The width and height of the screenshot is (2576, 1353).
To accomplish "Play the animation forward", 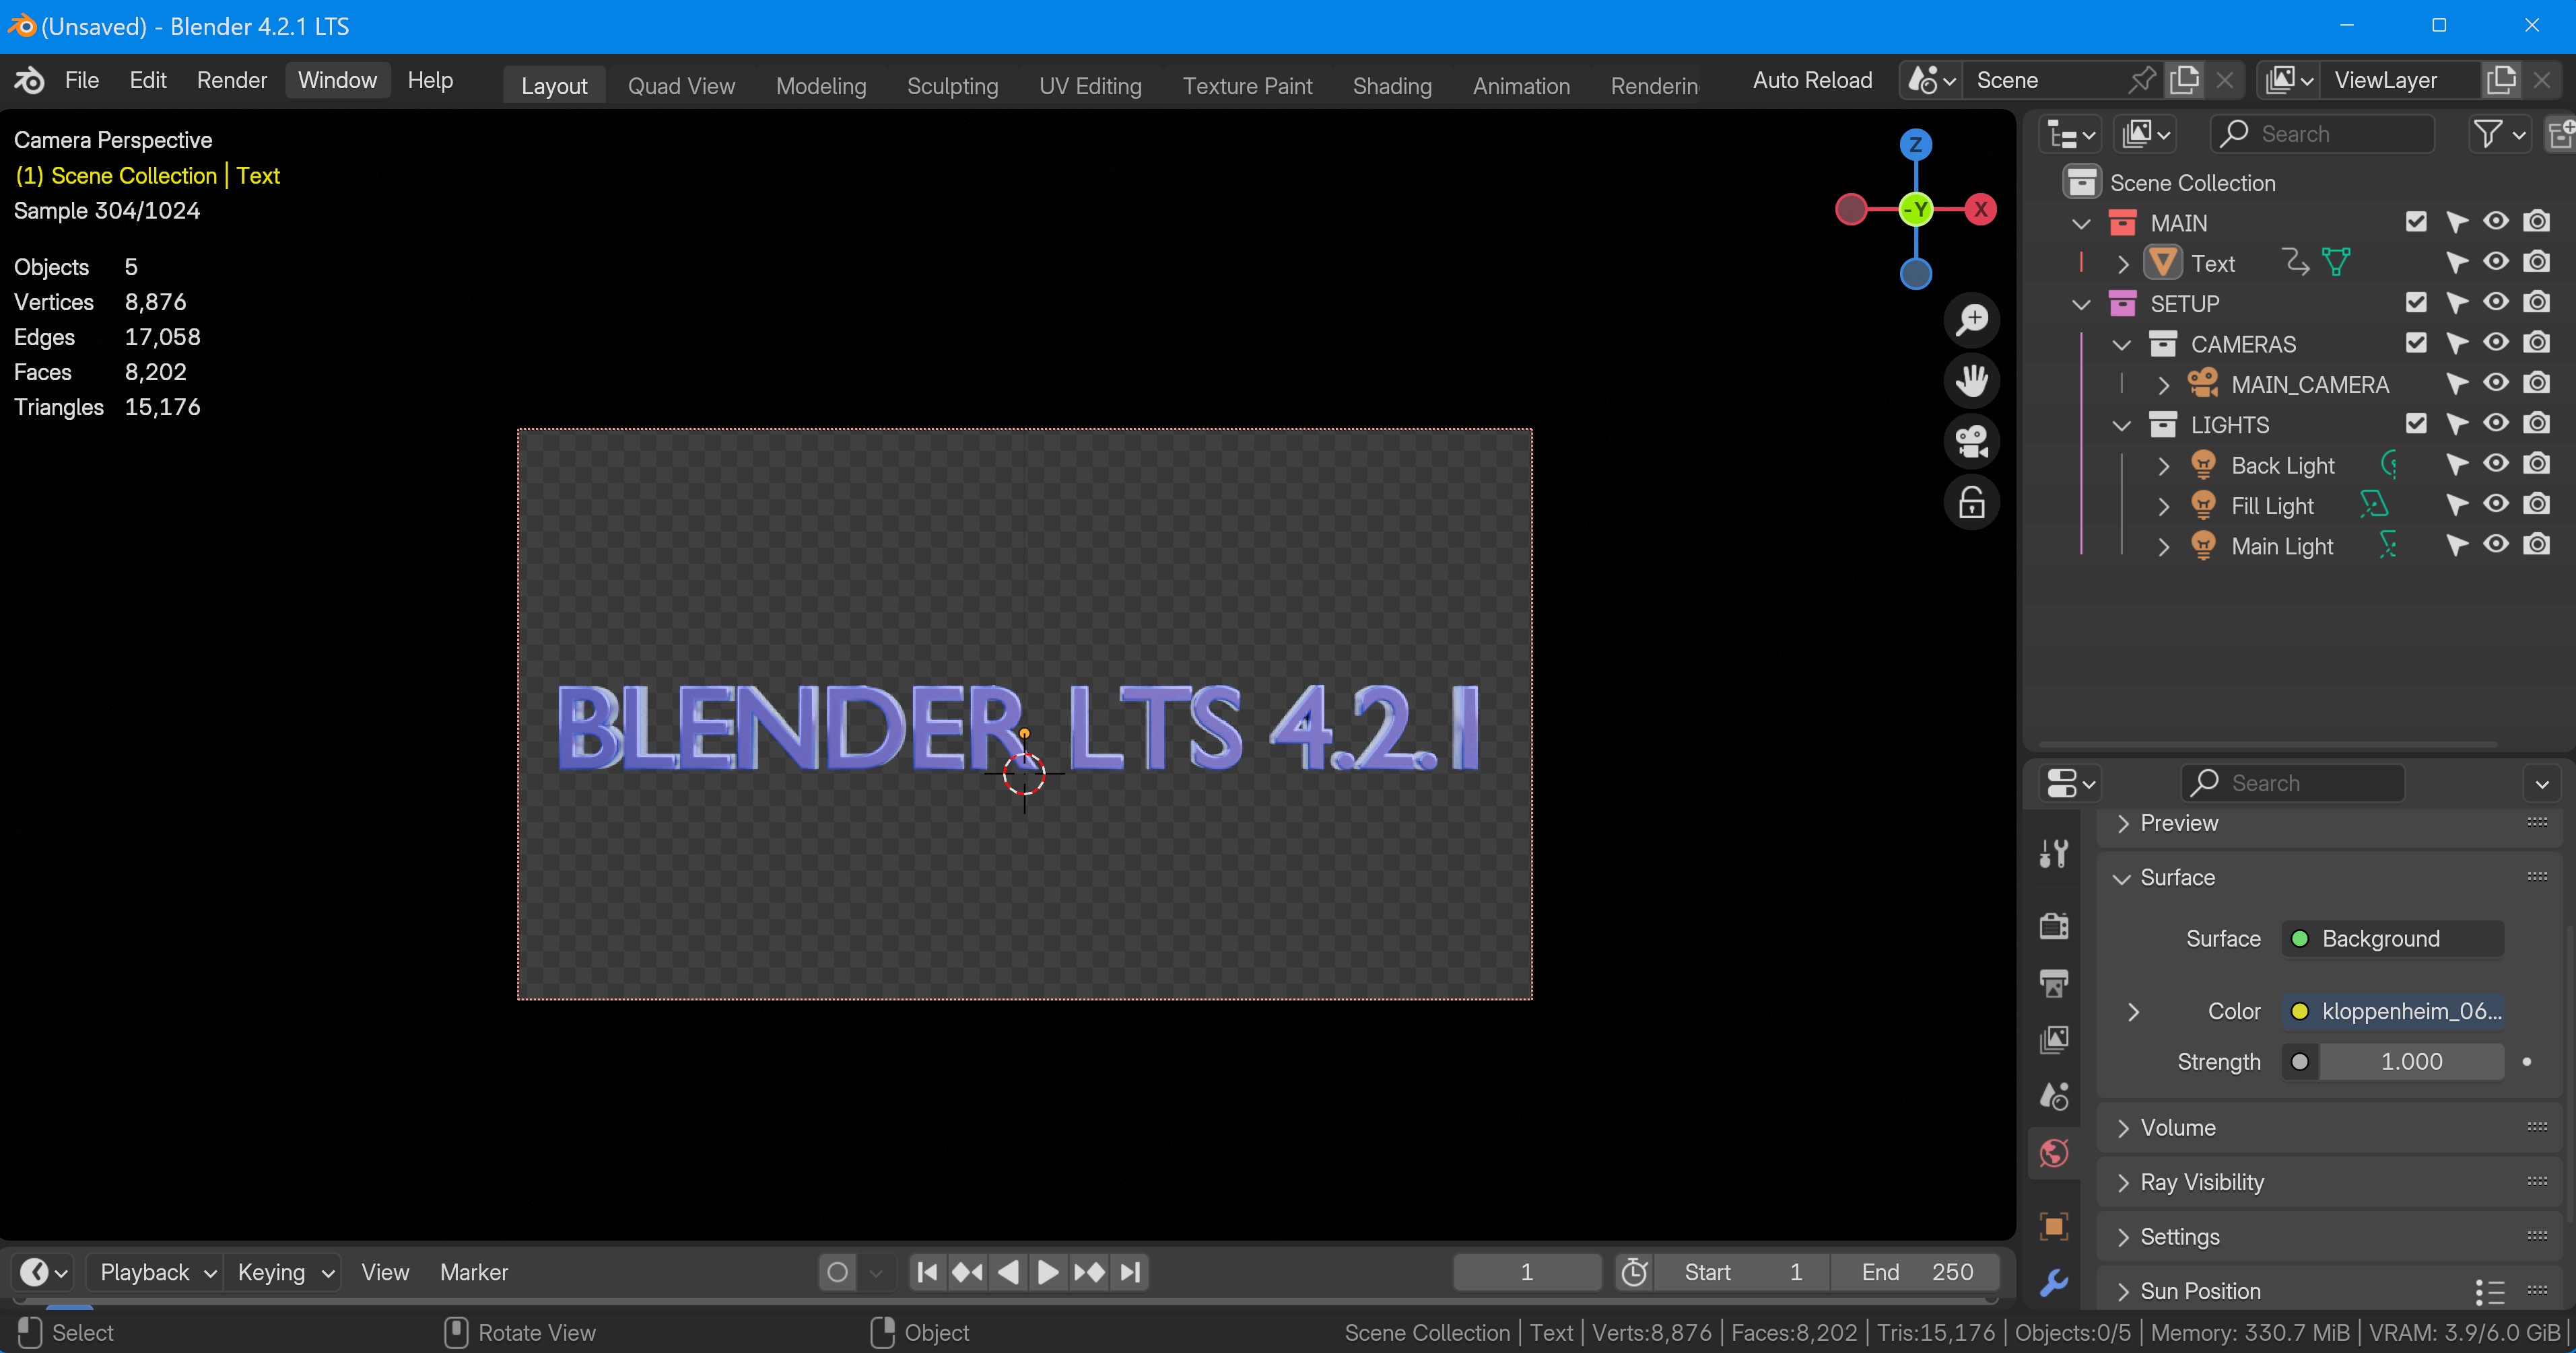I will [1048, 1272].
